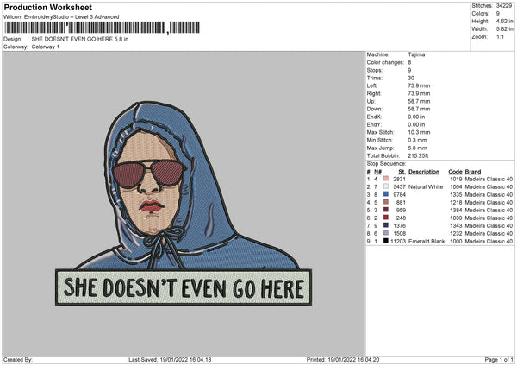Select the pink swatch for code 1019

385,179
